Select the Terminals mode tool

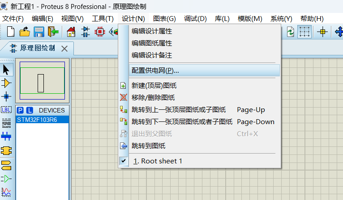6,165
